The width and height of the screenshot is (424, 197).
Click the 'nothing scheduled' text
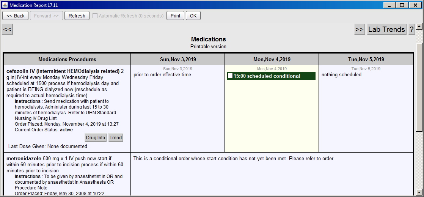pyautogui.click(x=342, y=75)
